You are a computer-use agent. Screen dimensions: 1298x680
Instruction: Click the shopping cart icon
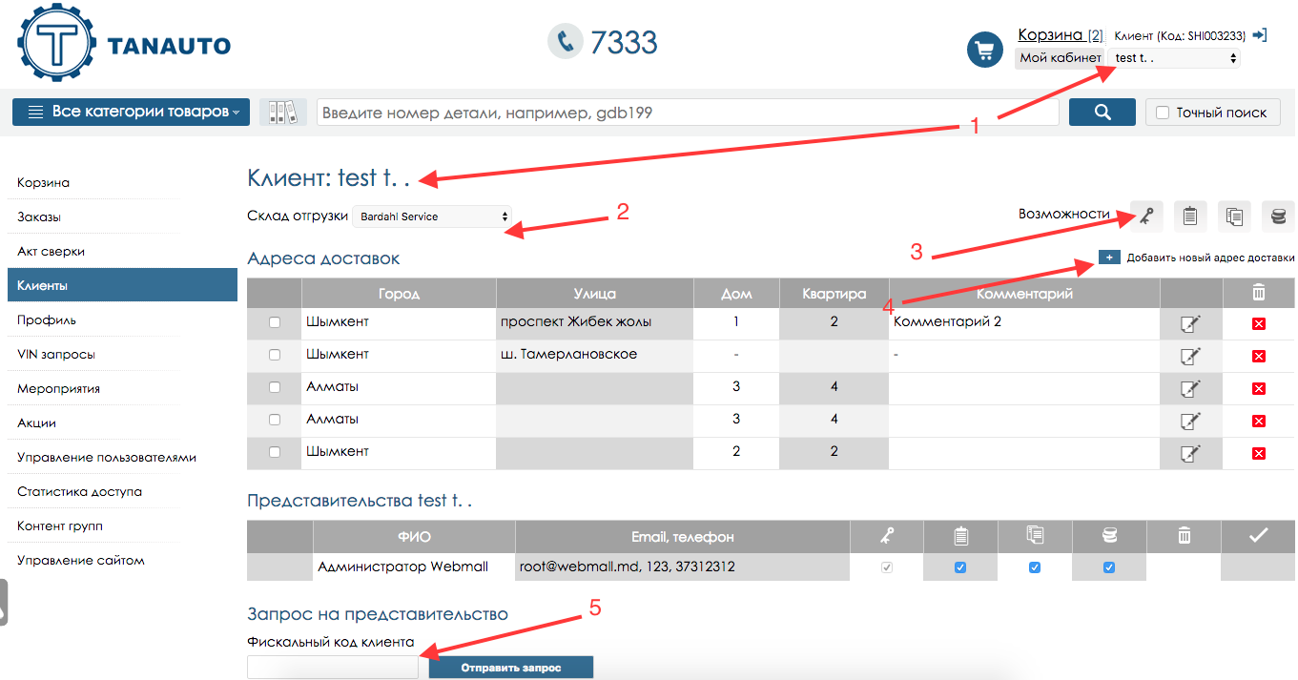pyautogui.click(x=984, y=50)
